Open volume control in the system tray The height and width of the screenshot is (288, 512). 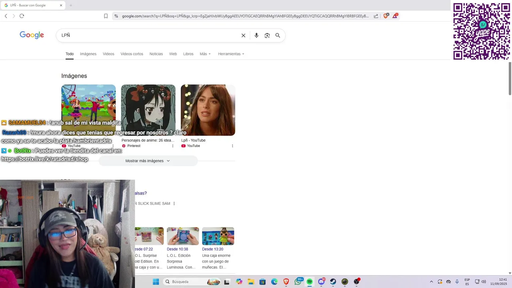(484, 282)
